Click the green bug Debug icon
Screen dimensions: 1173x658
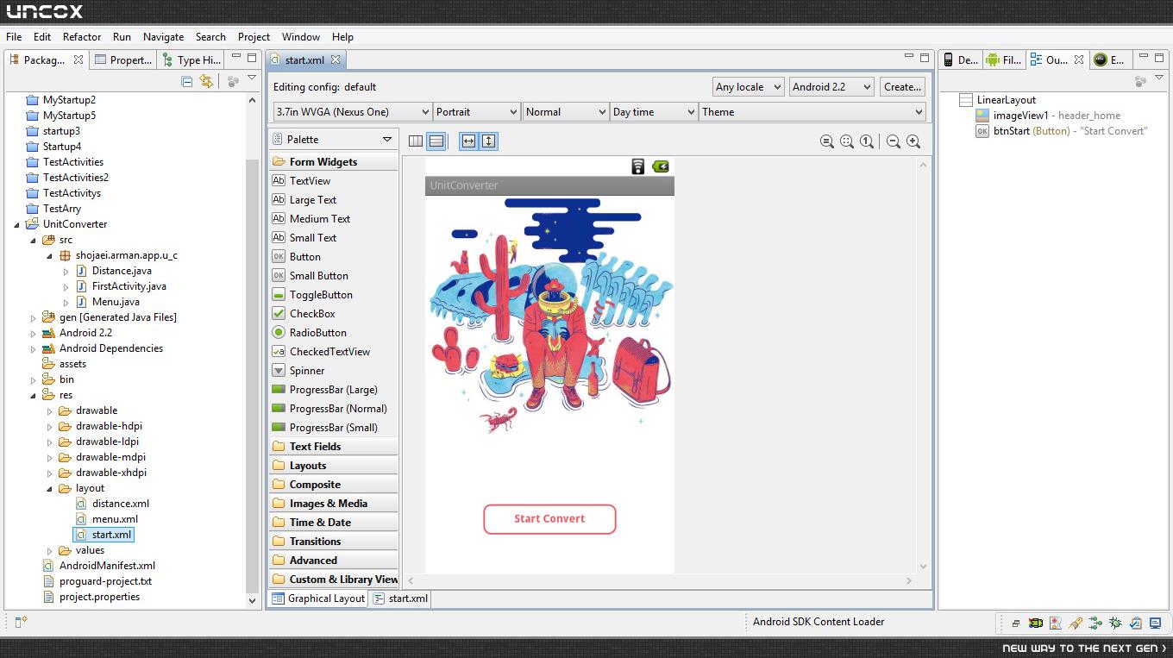click(x=1115, y=623)
